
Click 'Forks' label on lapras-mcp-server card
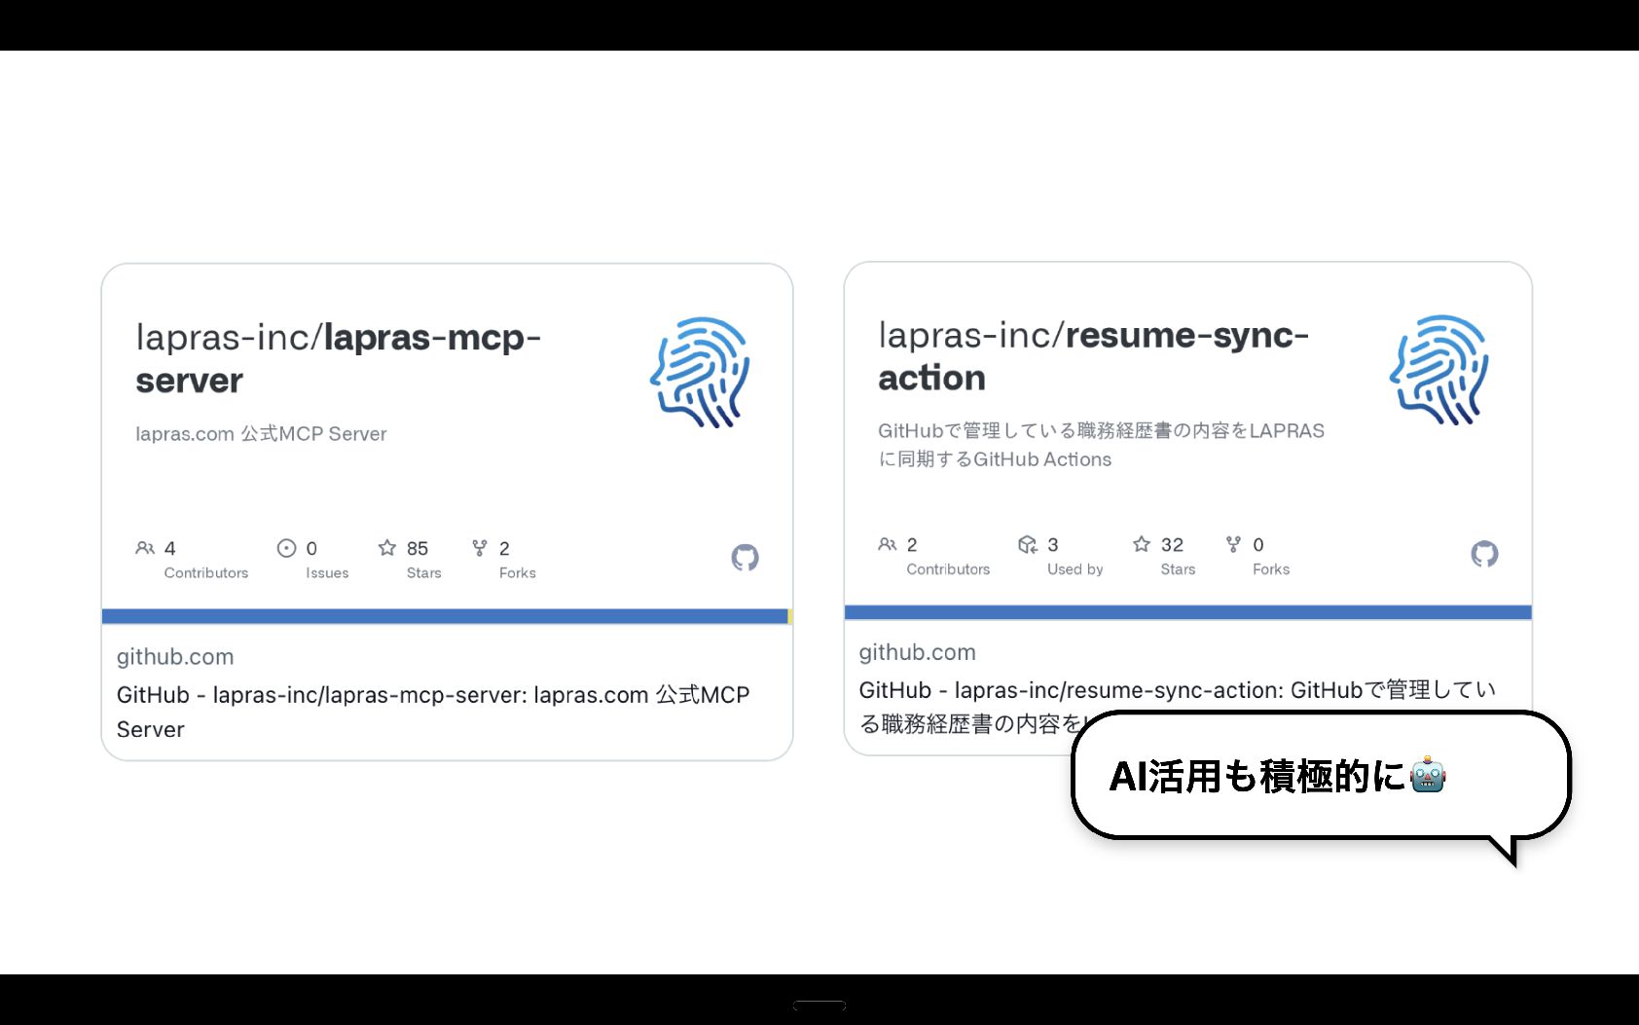(x=518, y=573)
